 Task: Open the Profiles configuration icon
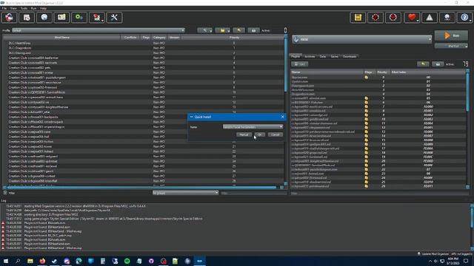click(61, 18)
